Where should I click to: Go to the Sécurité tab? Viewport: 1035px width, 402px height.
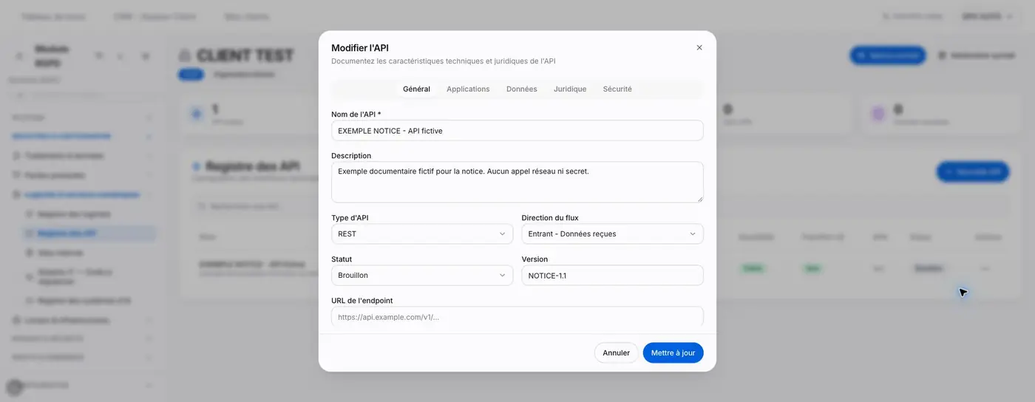(x=617, y=89)
